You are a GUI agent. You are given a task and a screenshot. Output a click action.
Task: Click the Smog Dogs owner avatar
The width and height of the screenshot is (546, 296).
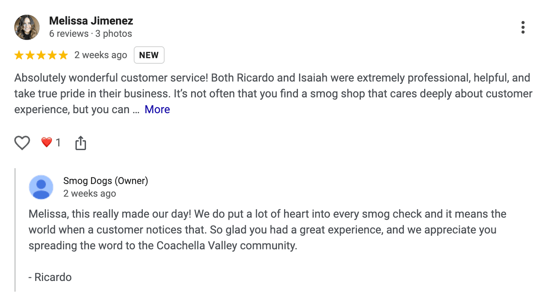click(41, 187)
